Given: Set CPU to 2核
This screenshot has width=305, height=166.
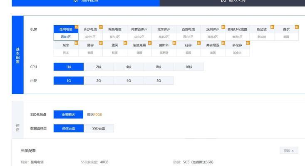Looking at the screenshot, I should pyautogui.click(x=99, y=67).
